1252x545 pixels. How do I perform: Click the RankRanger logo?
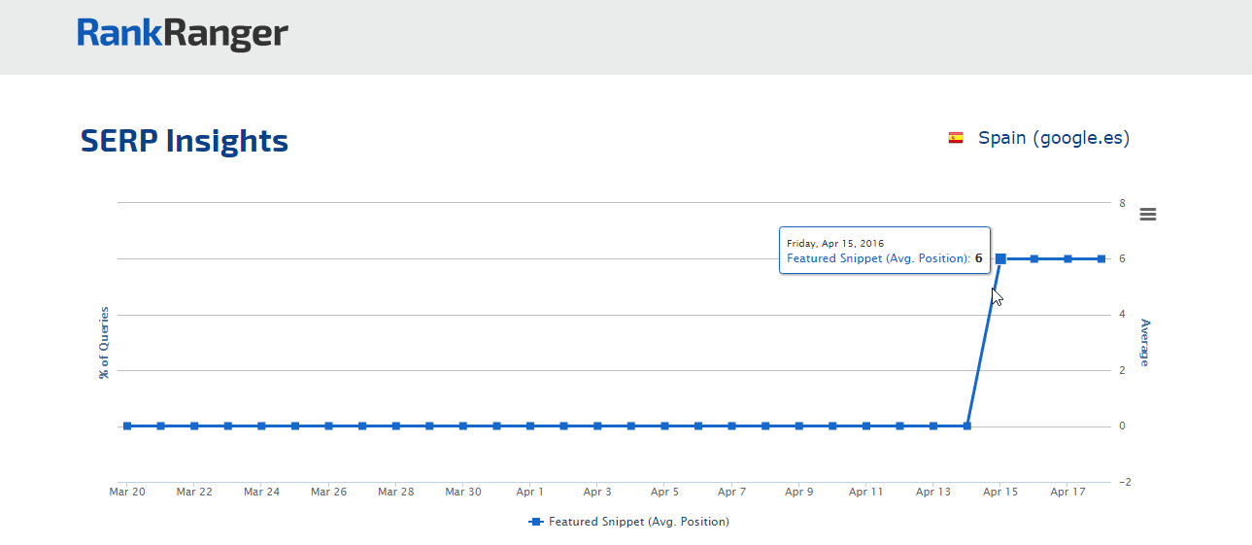pos(183,35)
